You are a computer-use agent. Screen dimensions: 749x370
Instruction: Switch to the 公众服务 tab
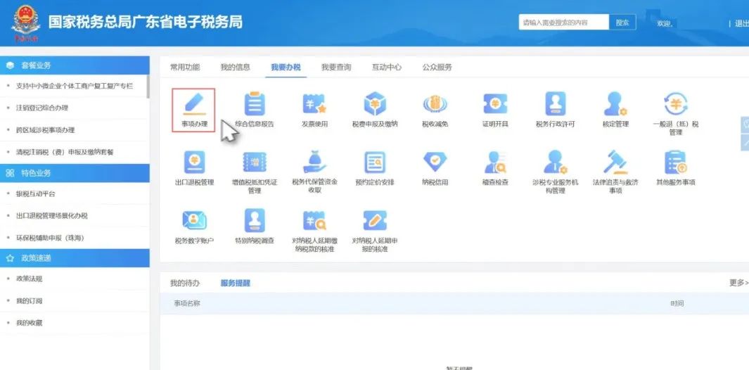tap(437, 67)
